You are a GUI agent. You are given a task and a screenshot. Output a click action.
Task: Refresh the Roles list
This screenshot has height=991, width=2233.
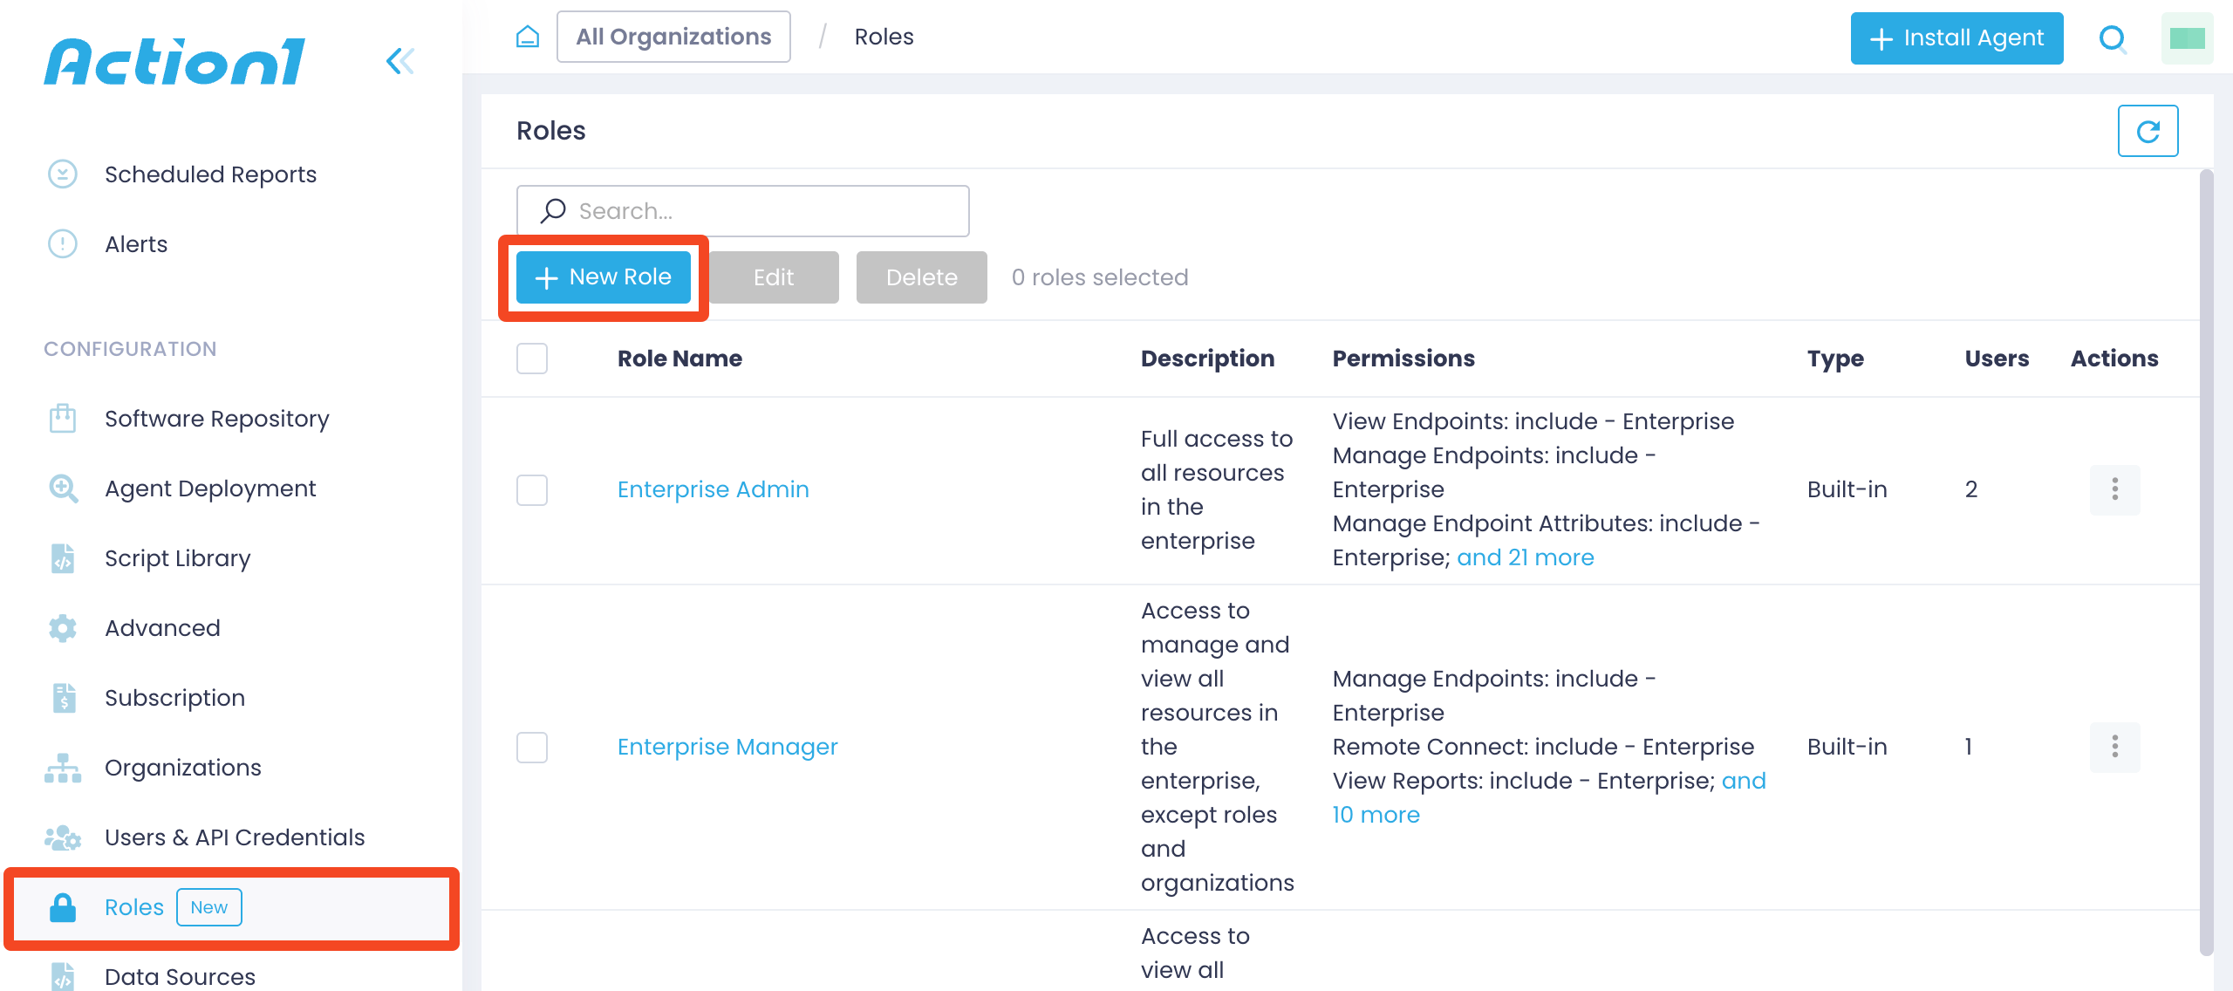[x=2148, y=131]
